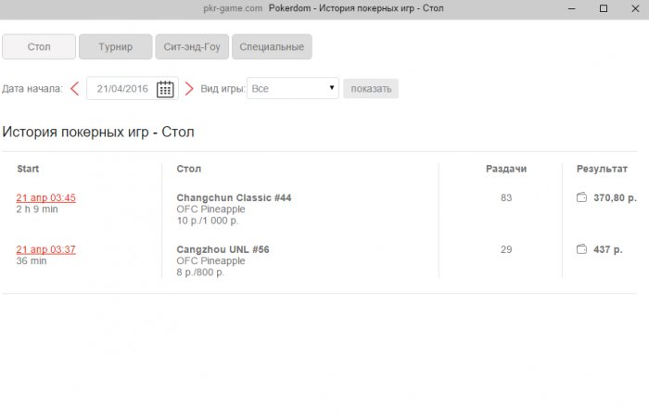Viewport: 649px width, 418px height.
Task: Click OFC Pineapple under Changchun Classic #44
Action: (210, 209)
